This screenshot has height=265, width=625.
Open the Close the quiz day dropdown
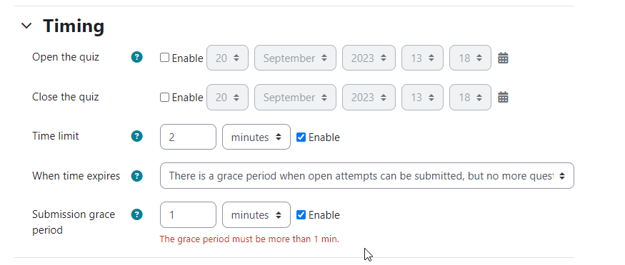[227, 98]
